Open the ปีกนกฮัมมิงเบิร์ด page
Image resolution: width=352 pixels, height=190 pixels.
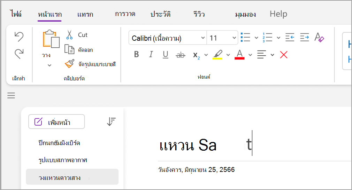[59, 143]
